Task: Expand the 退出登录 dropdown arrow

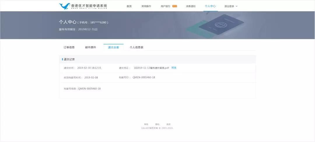Action: pyautogui.click(x=237, y=6)
